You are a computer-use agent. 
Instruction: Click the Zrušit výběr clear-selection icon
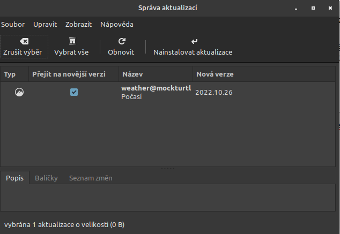[24, 41]
